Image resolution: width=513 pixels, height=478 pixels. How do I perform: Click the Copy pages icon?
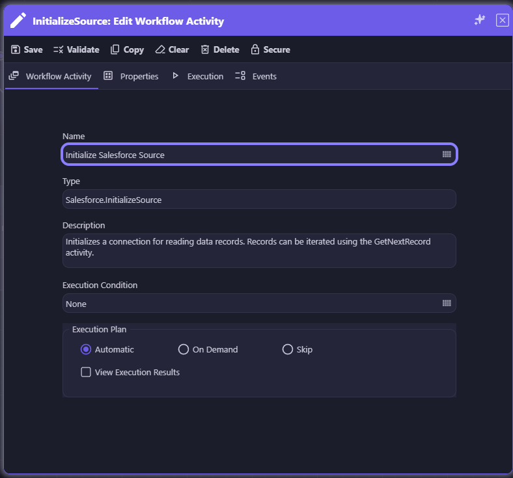[115, 49]
